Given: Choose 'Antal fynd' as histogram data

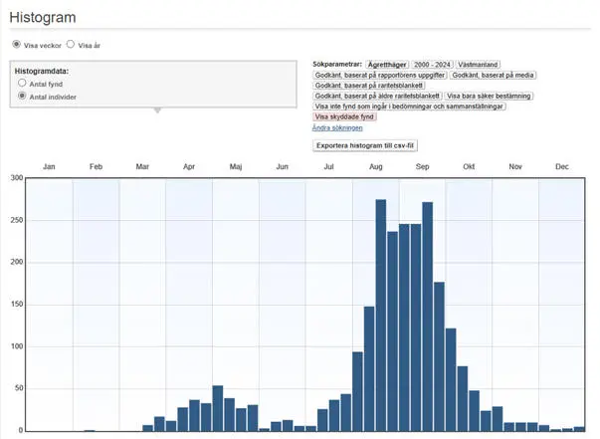Looking at the screenshot, I should 23,85.
